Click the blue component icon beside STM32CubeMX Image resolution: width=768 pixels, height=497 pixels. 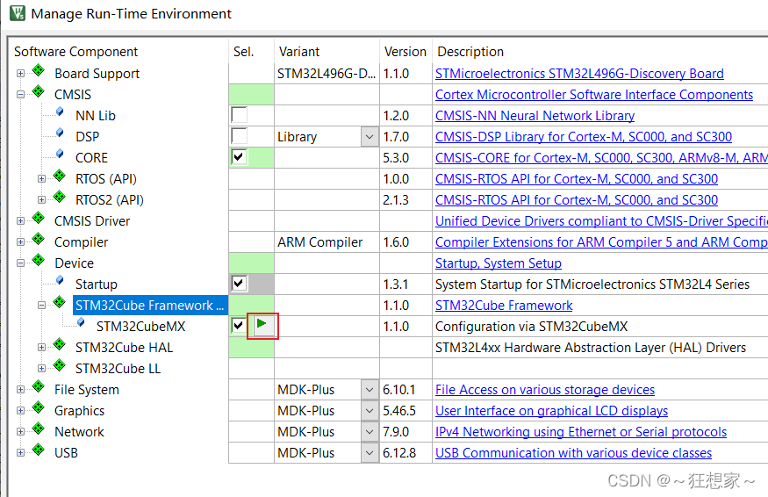pos(81,322)
